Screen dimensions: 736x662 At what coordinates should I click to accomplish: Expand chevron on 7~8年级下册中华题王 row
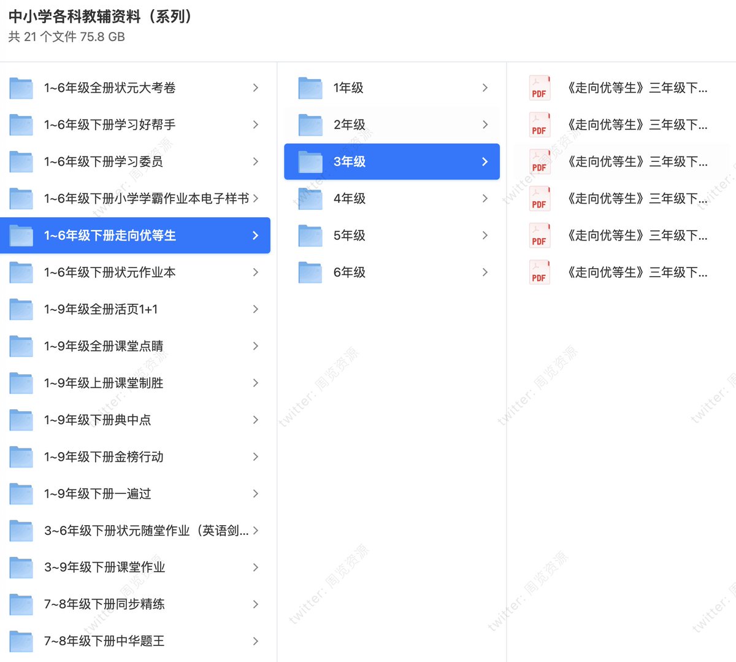pyautogui.click(x=256, y=641)
